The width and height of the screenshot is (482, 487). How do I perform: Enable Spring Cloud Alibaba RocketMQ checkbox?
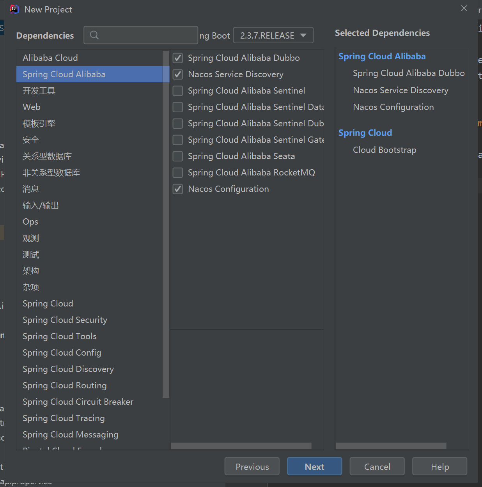pos(178,173)
